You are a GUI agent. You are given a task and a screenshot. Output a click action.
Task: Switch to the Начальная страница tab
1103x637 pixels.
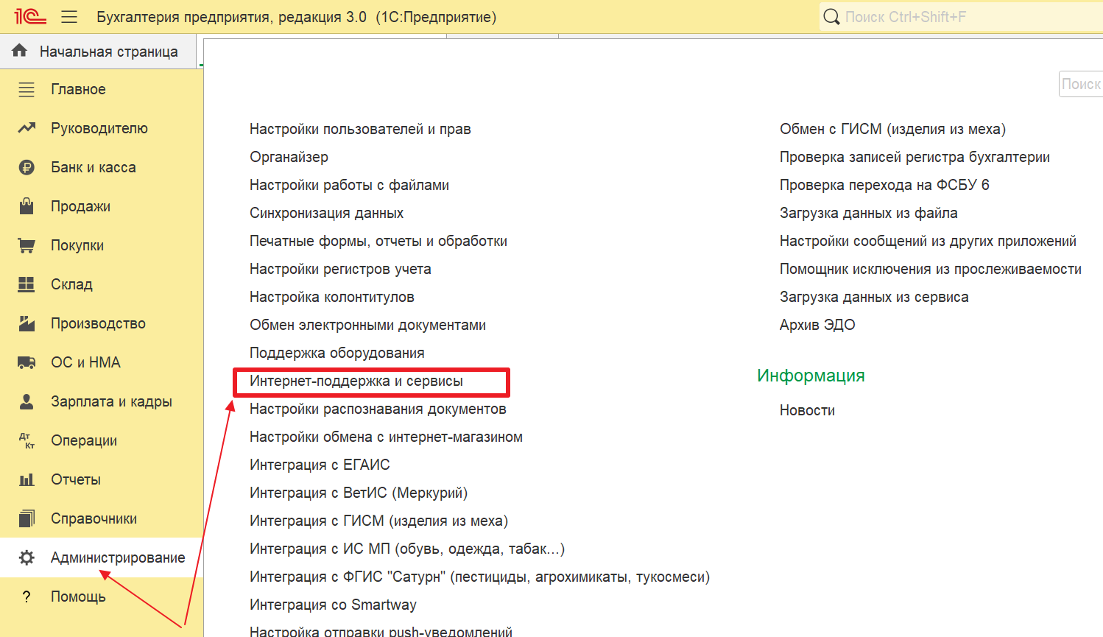click(108, 52)
